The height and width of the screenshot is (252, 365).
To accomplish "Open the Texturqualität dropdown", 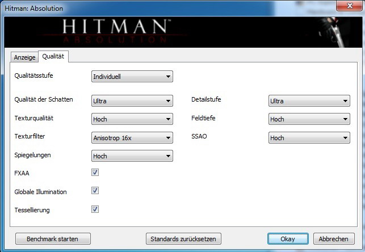I will pyautogui.click(x=132, y=119).
